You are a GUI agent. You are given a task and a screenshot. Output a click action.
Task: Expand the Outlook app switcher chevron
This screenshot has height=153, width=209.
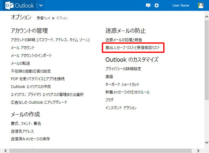(x=41, y=5)
